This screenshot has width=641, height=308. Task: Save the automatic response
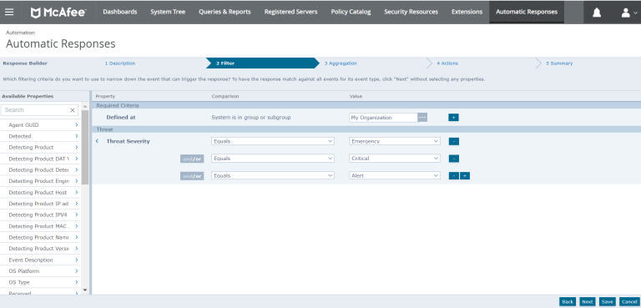tap(608, 302)
